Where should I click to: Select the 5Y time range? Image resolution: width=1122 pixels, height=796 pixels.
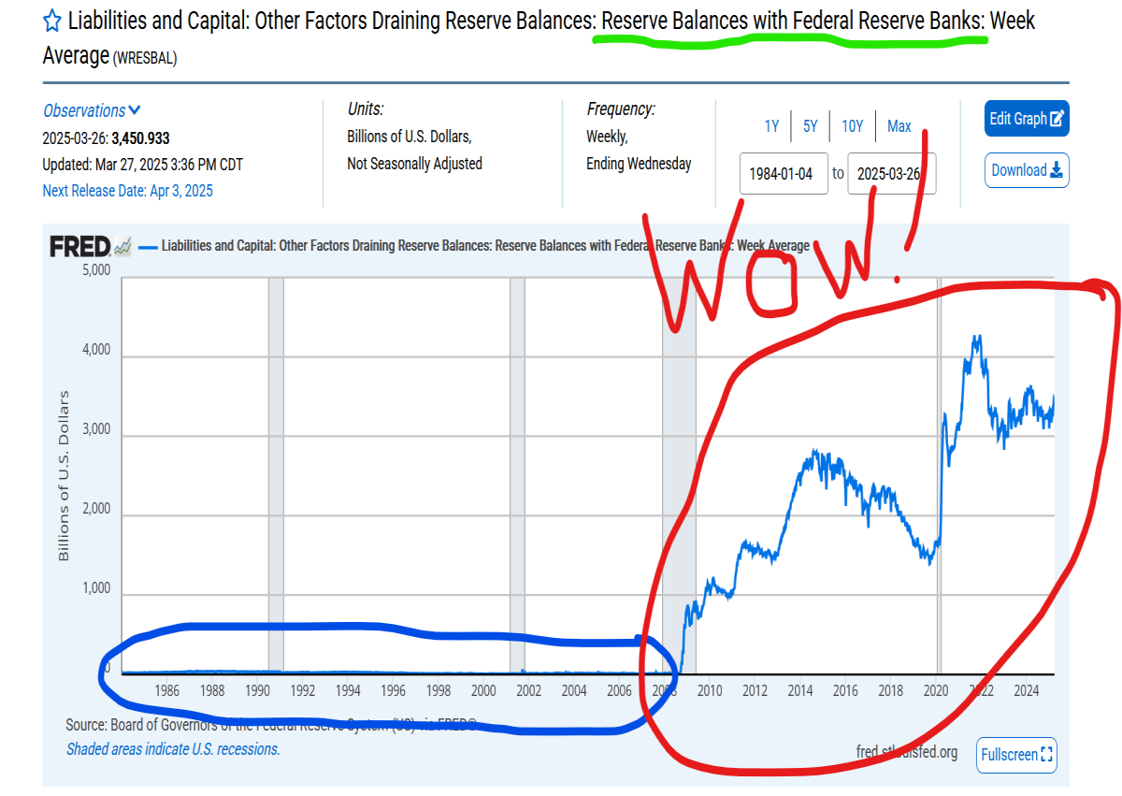[810, 126]
